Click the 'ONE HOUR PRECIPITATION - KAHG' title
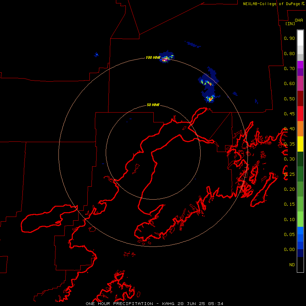The image size is (306, 306). pos(130,304)
